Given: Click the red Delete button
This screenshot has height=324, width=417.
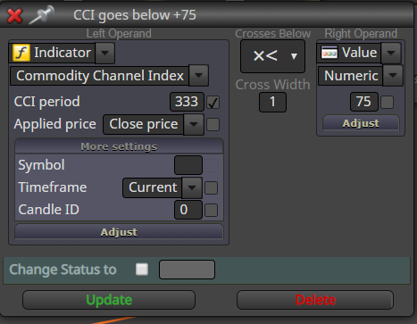Looking at the screenshot, I should [315, 300].
